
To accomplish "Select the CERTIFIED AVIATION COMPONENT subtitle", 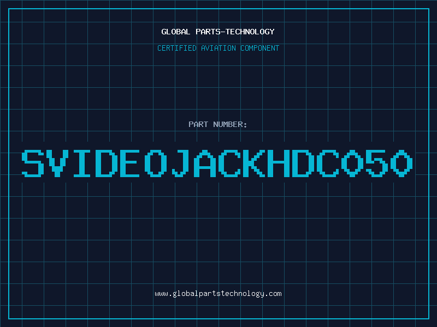I will coord(218,48).
